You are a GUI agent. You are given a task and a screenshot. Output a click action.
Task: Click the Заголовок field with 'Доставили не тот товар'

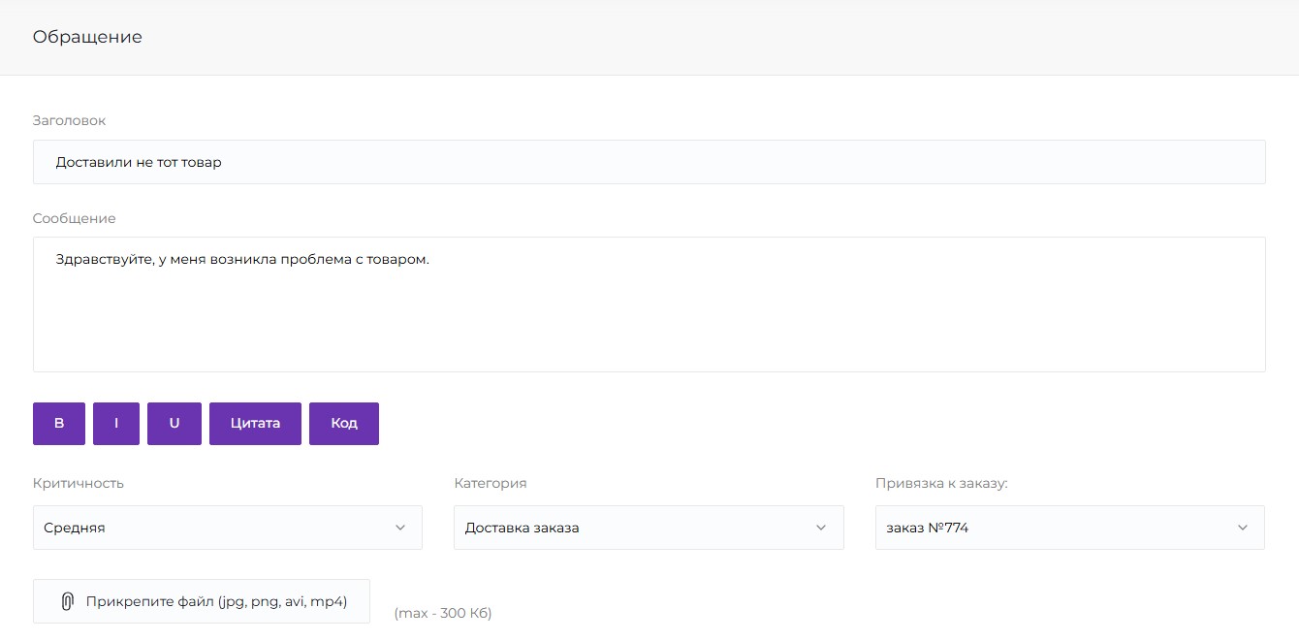click(649, 162)
